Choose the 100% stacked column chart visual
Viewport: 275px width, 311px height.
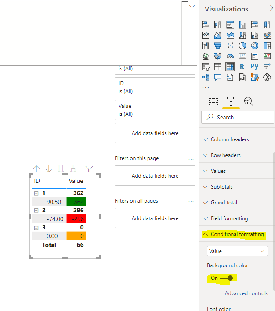coord(267,25)
